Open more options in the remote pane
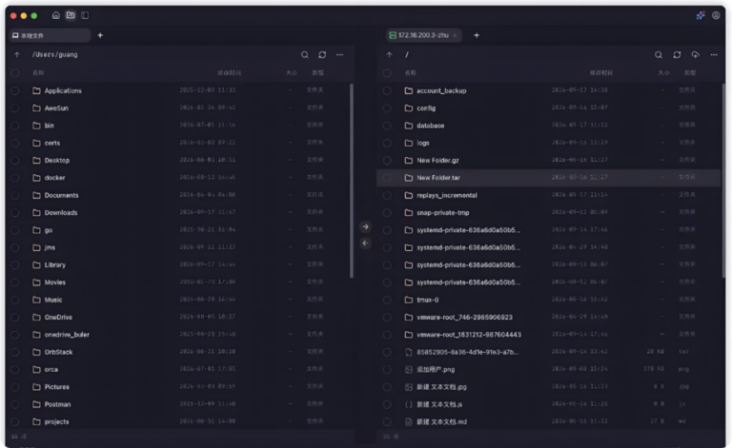This screenshot has height=448, width=732. (714, 55)
